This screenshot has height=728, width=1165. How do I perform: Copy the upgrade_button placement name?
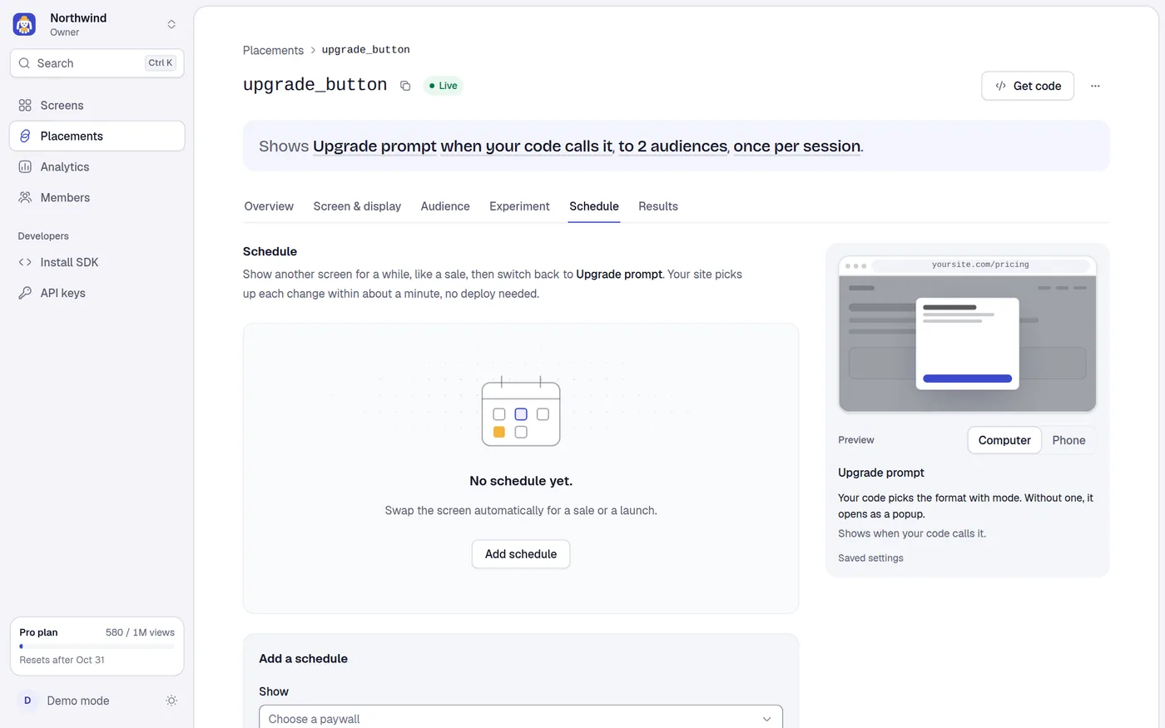point(405,86)
